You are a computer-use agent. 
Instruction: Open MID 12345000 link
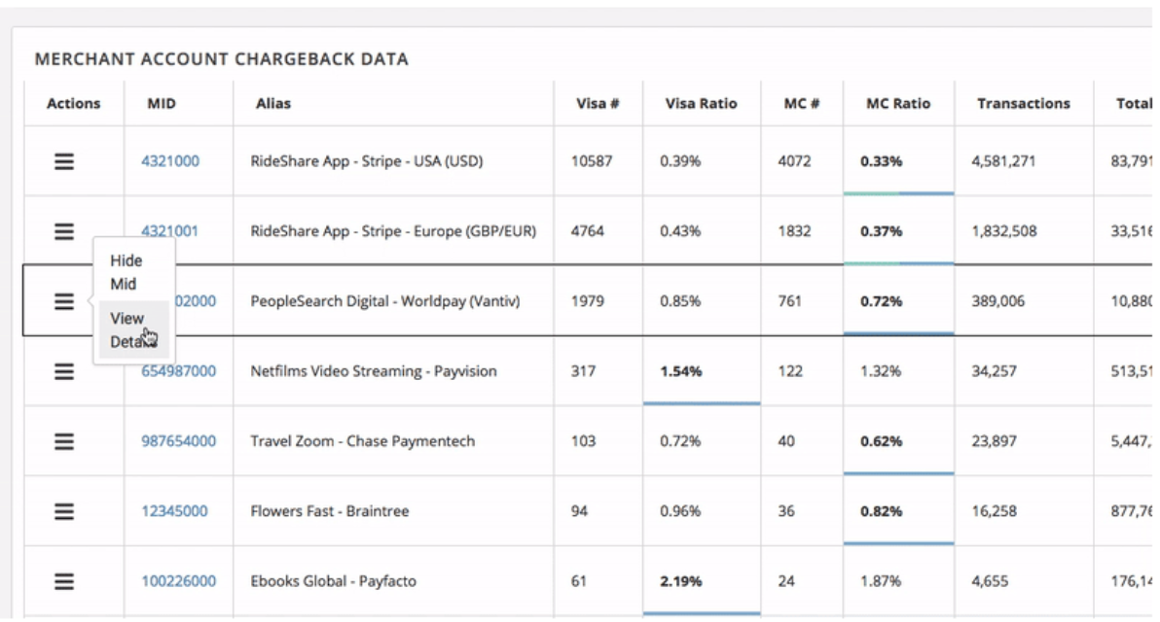(x=174, y=511)
